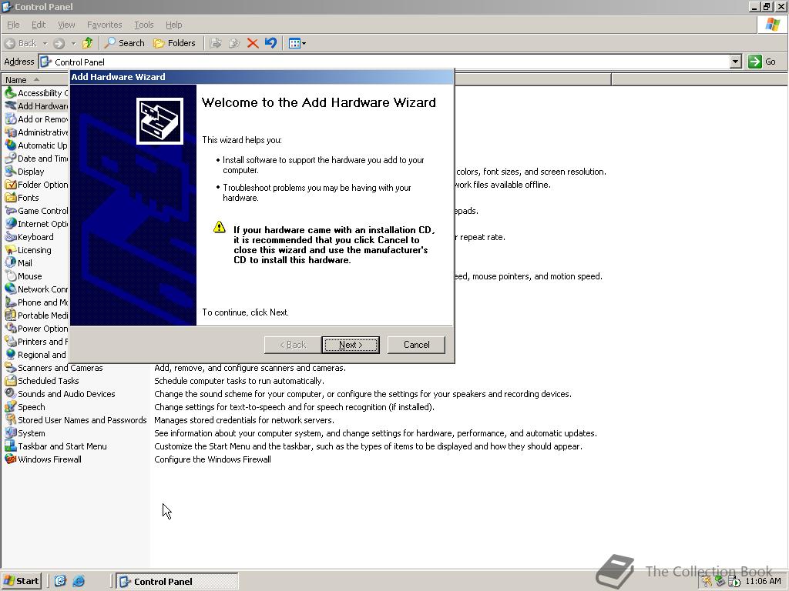Open the Favorites menu
Viewport: 789px width, 591px height.
click(104, 25)
